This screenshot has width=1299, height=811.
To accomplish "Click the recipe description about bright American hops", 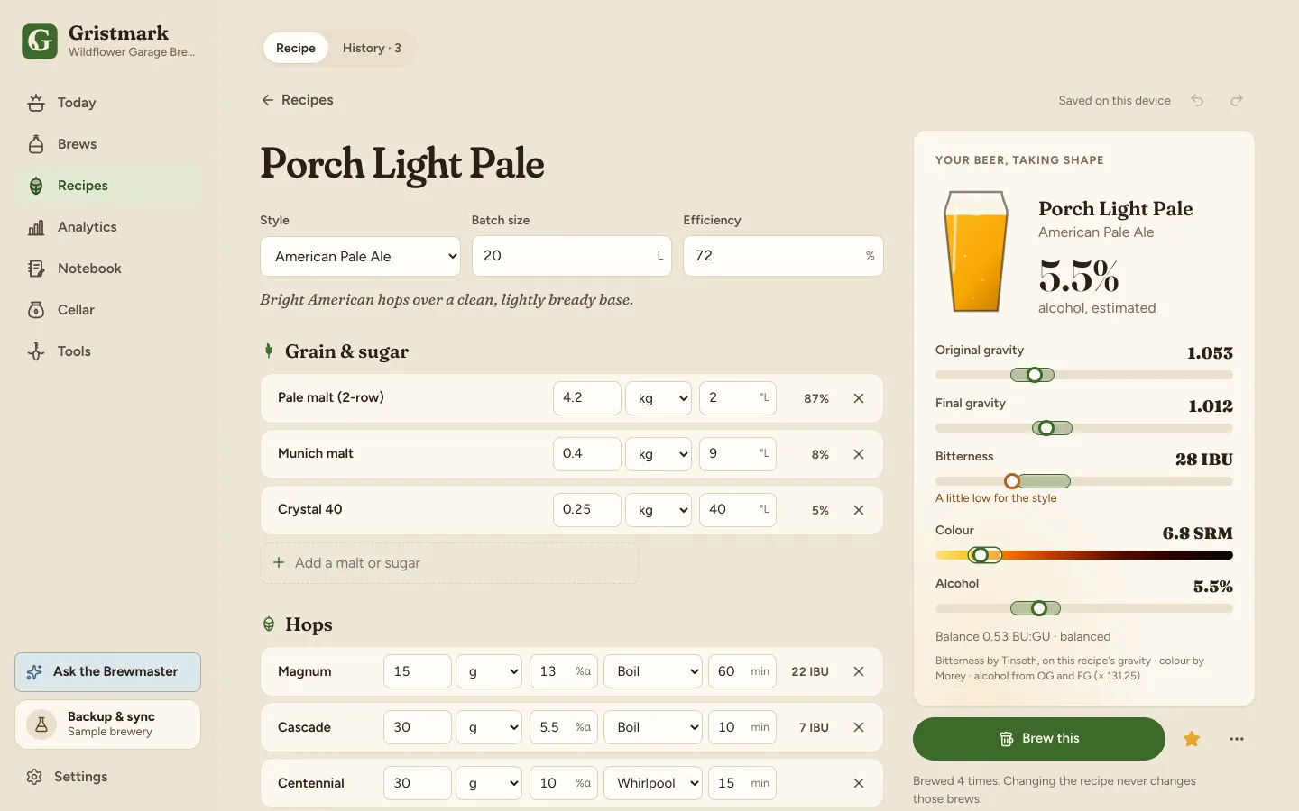I will (447, 300).
